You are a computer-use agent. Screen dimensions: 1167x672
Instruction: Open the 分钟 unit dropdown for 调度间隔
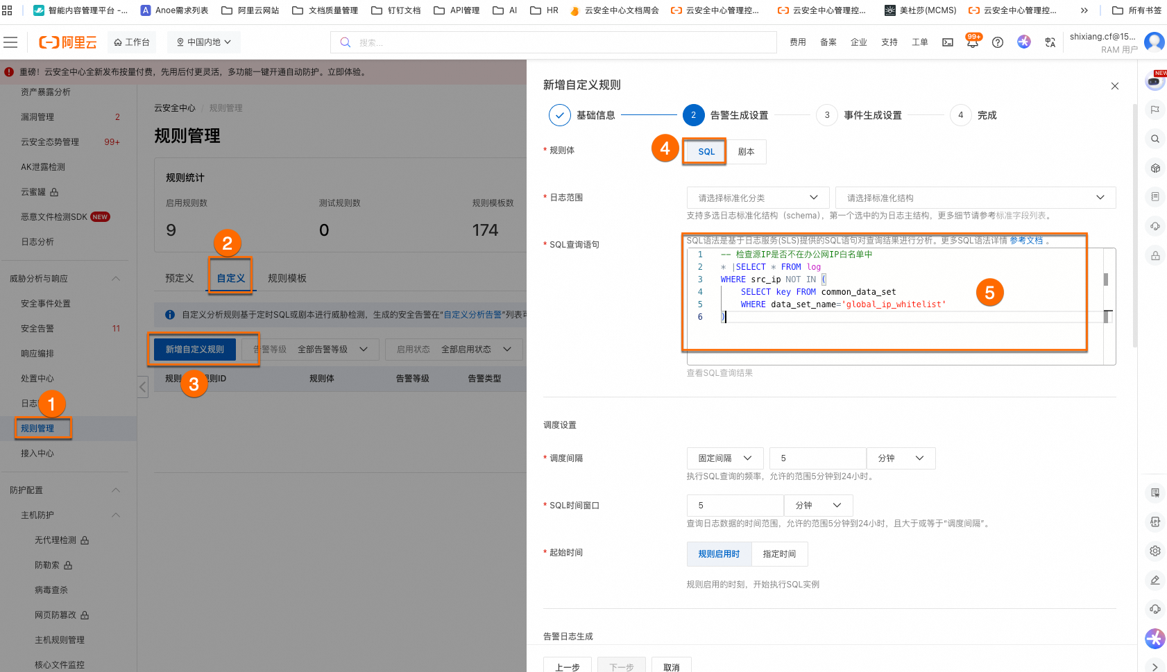click(x=901, y=458)
